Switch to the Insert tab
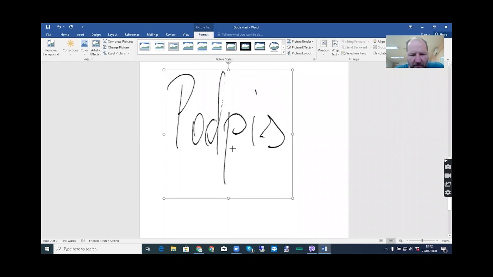The height and width of the screenshot is (277, 493). point(80,35)
